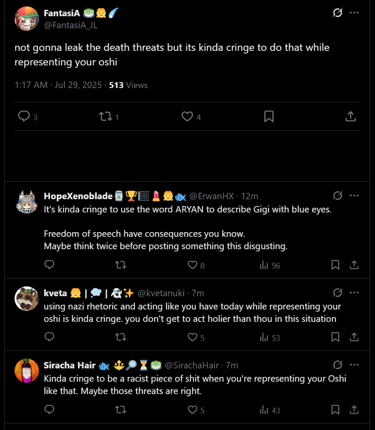Share the main post via share icon

[350, 116]
